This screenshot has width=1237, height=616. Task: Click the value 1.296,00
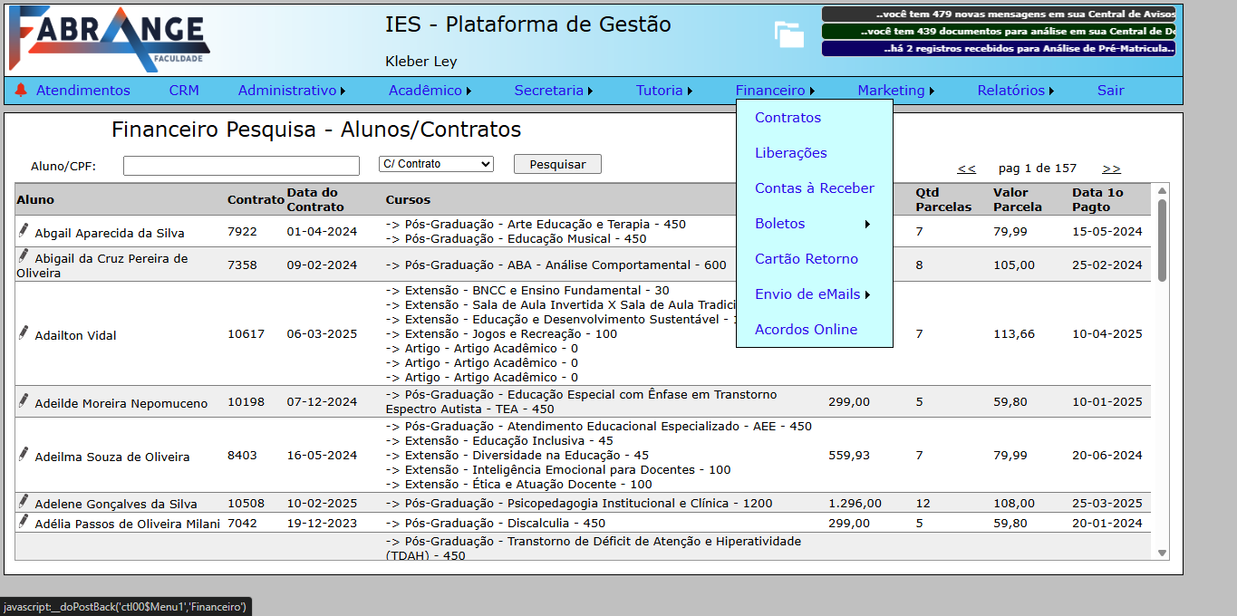click(855, 504)
